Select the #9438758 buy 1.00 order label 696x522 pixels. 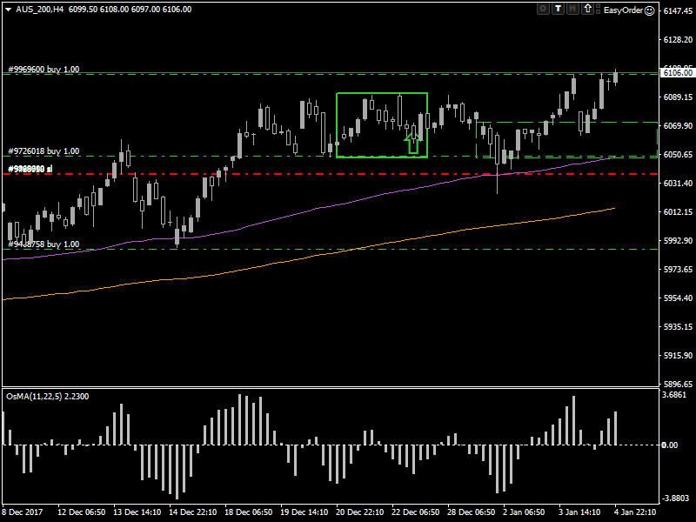pos(43,244)
